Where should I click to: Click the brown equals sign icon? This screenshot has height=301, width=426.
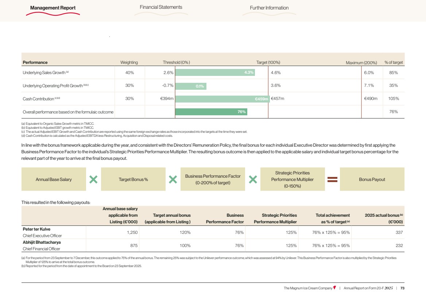pyautogui.click(x=332, y=179)
